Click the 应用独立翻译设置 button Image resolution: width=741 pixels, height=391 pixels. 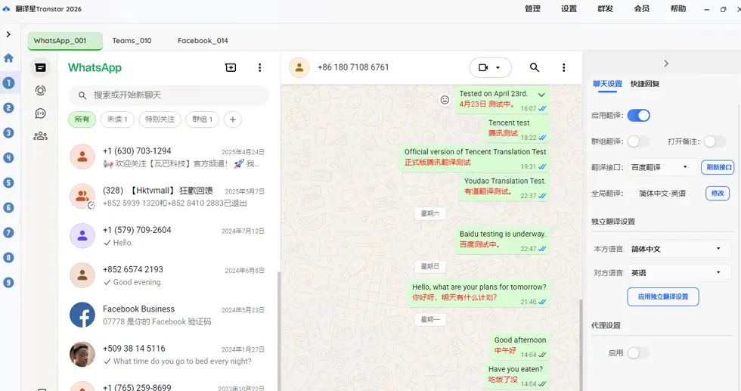point(663,296)
